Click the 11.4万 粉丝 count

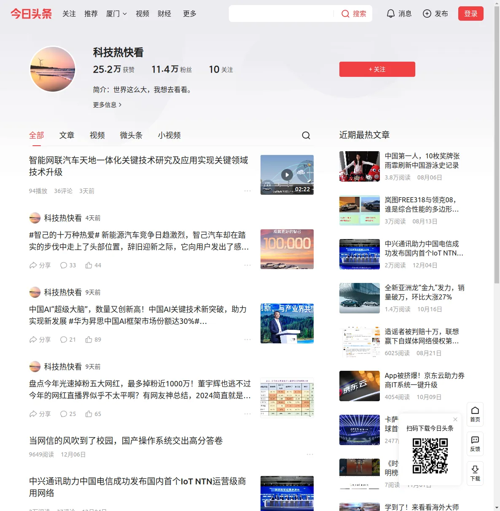tap(172, 69)
